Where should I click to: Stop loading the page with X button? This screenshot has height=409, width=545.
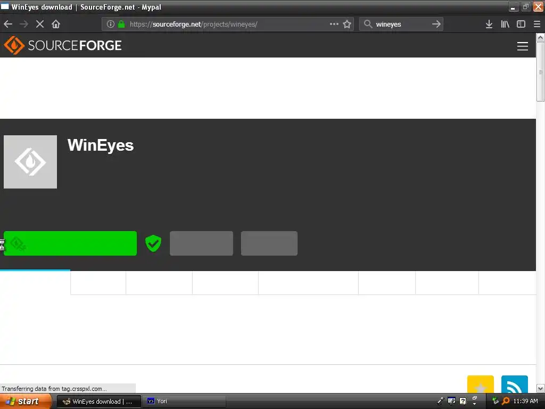[39, 24]
